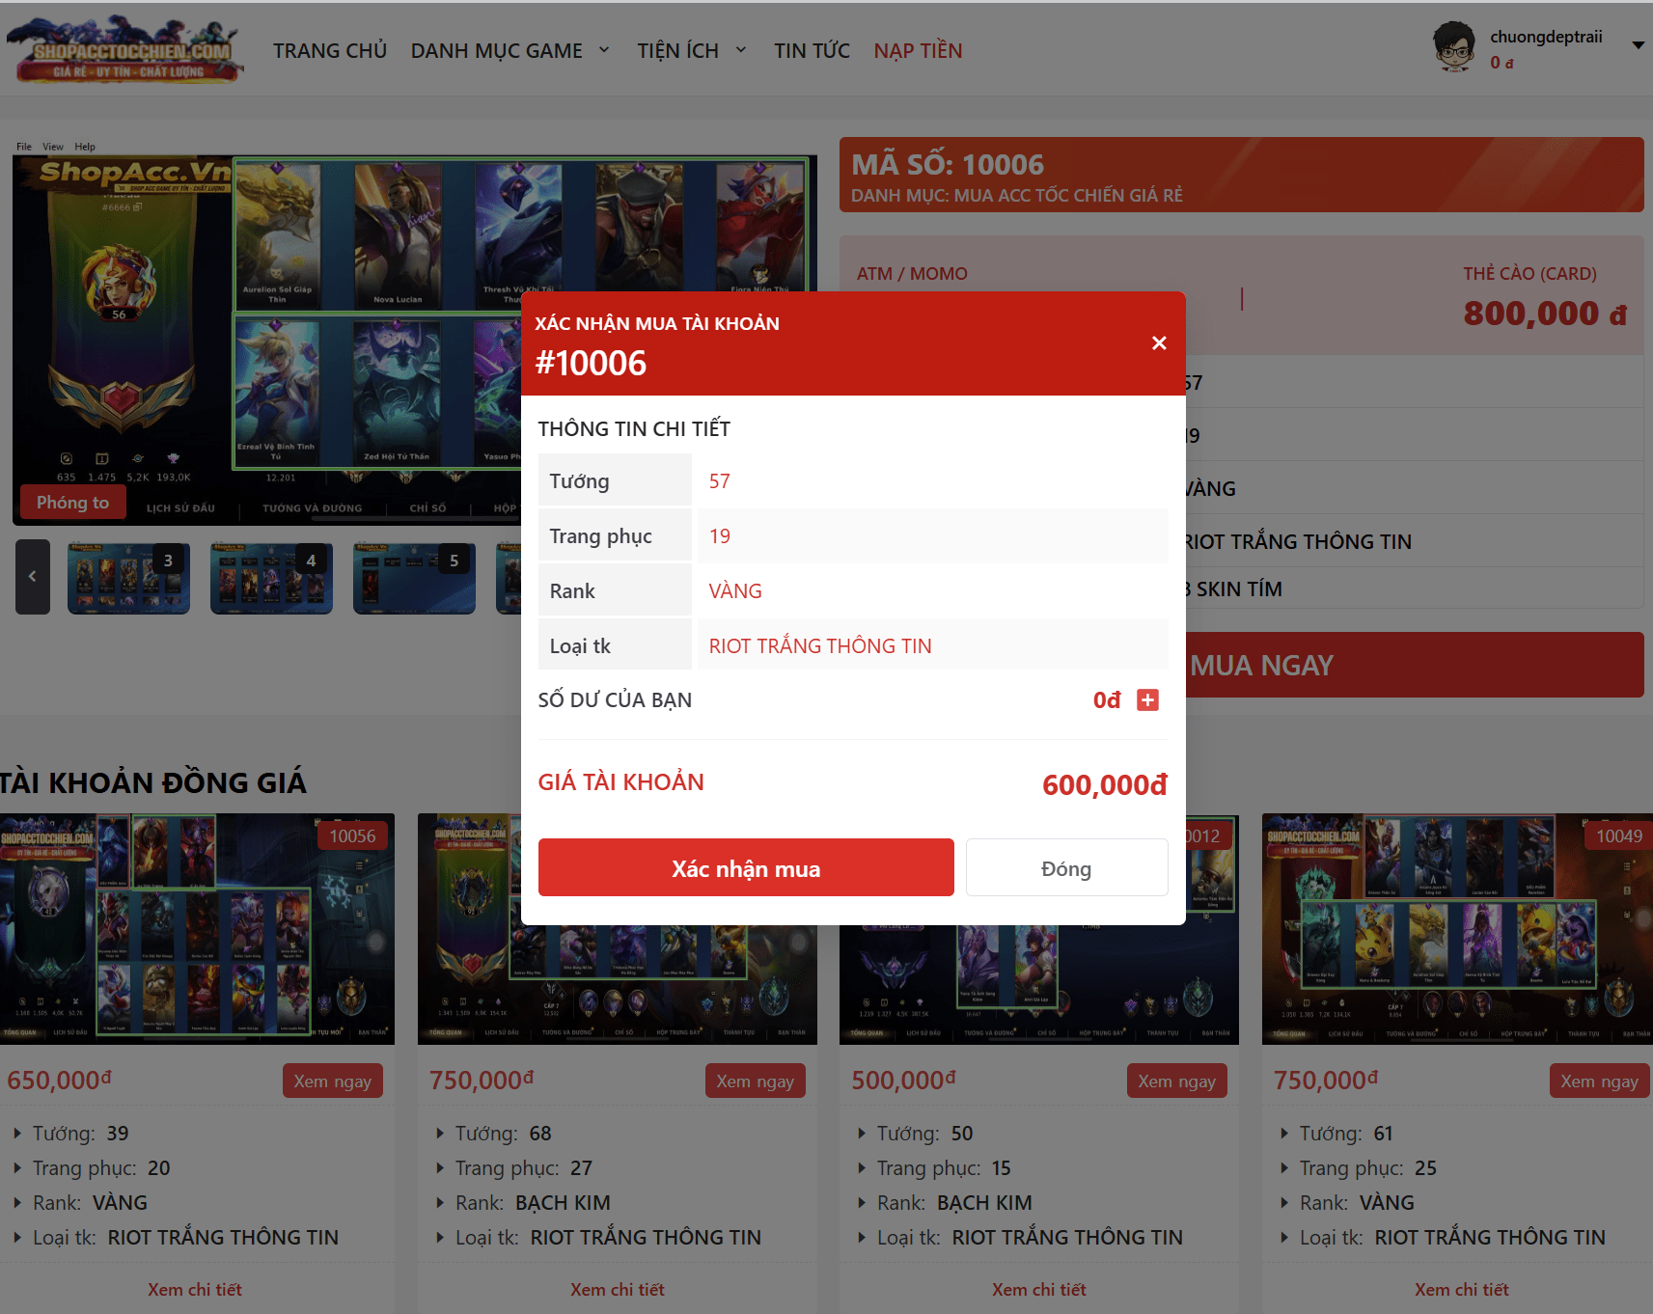1653x1314 pixels.
Task: Click the previous arrow in thumbnail carousel
Action: [33, 577]
